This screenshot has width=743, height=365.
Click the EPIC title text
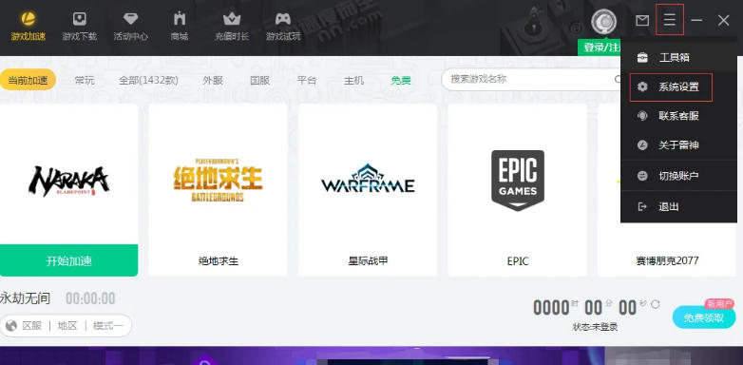[x=518, y=261]
